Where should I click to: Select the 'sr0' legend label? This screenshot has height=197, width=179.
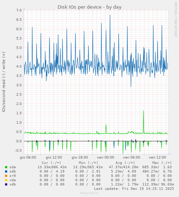point(13,176)
